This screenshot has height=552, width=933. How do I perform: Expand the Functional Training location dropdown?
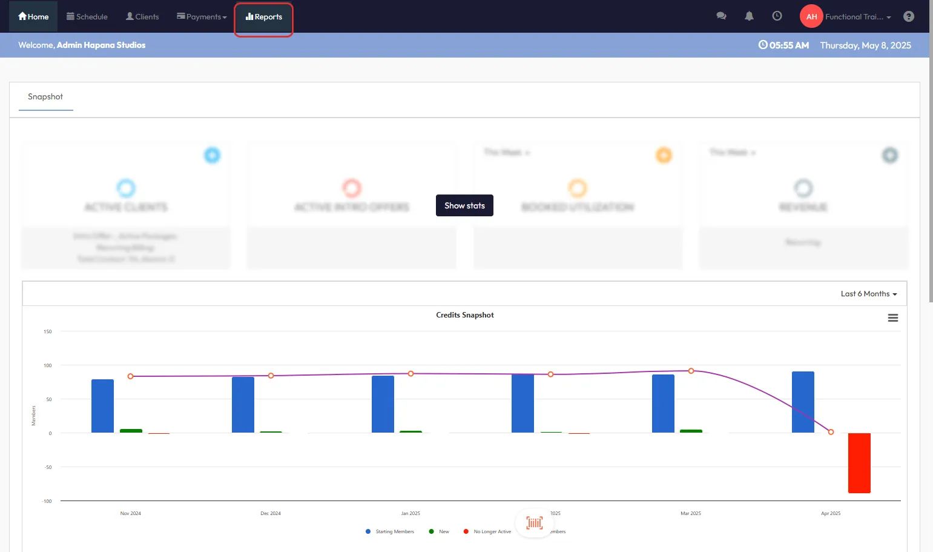tap(858, 17)
